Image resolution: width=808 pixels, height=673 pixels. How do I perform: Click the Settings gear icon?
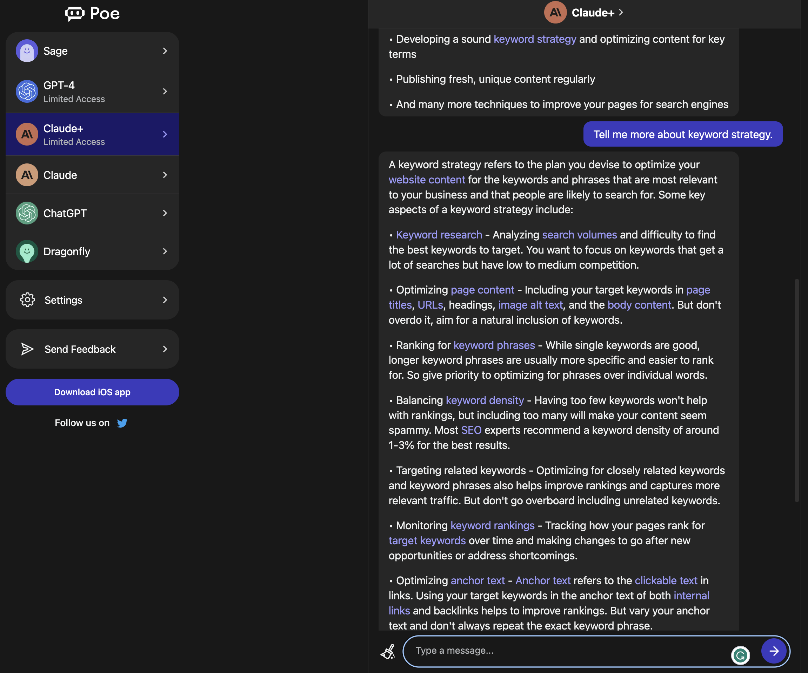pos(27,300)
